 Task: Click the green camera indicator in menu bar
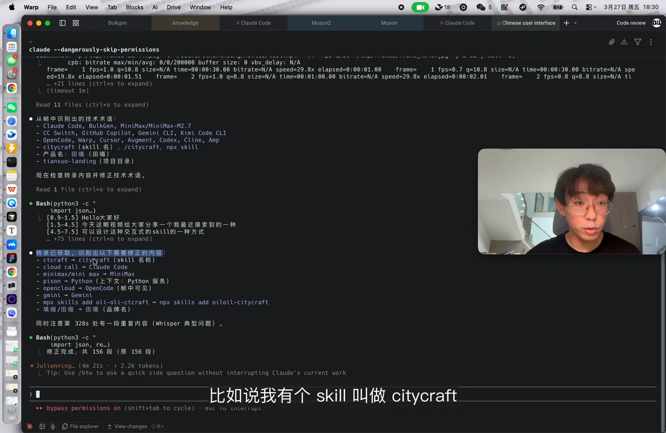tap(420, 7)
